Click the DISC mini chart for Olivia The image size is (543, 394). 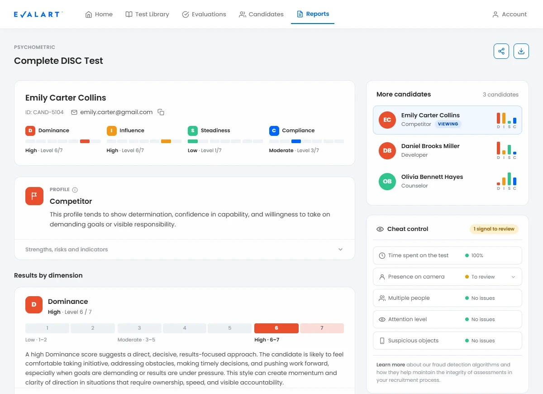tap(506, 181)
